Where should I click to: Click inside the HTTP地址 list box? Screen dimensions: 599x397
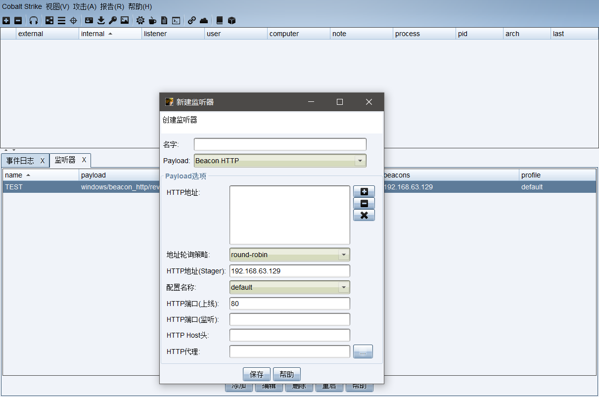pos(290,215)
